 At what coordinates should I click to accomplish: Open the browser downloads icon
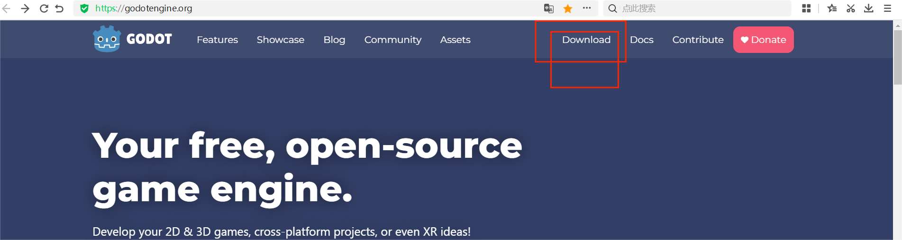point(869,9)
